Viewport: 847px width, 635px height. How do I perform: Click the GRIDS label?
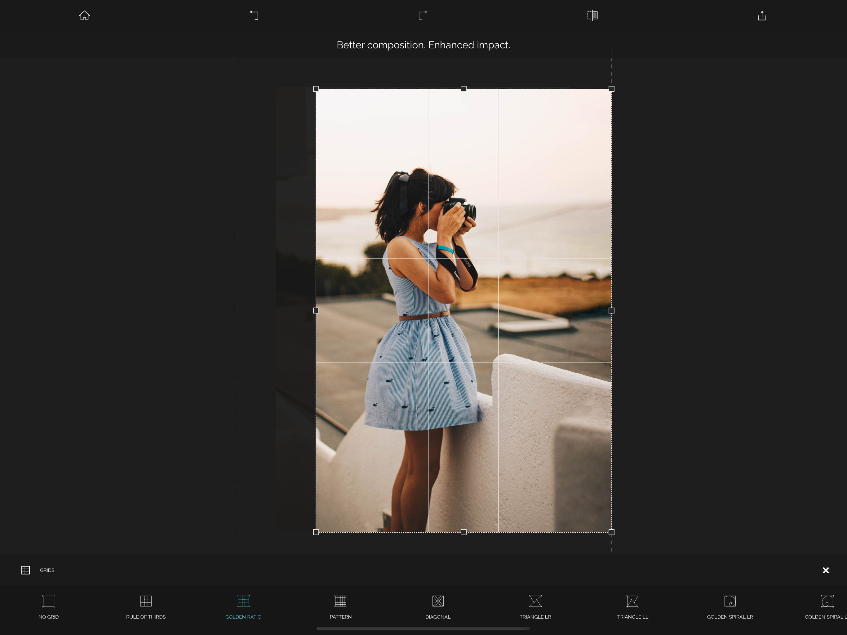47,570
